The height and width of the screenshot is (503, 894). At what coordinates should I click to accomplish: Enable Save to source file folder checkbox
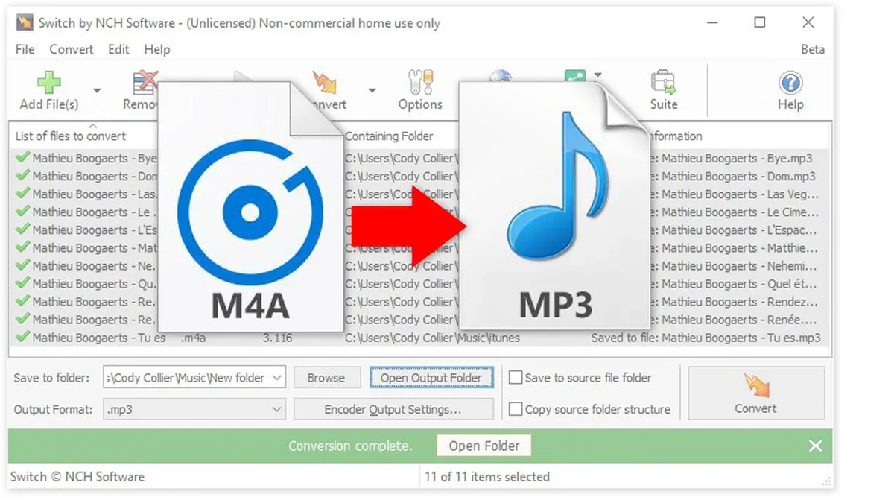click(515, 377)
